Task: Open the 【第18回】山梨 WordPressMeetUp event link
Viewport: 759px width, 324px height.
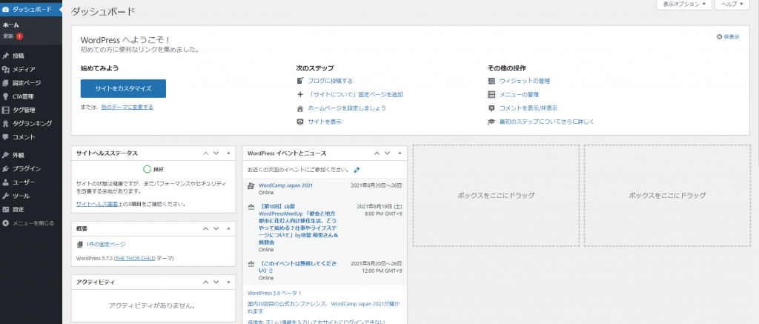Action: tap(299, 224)
